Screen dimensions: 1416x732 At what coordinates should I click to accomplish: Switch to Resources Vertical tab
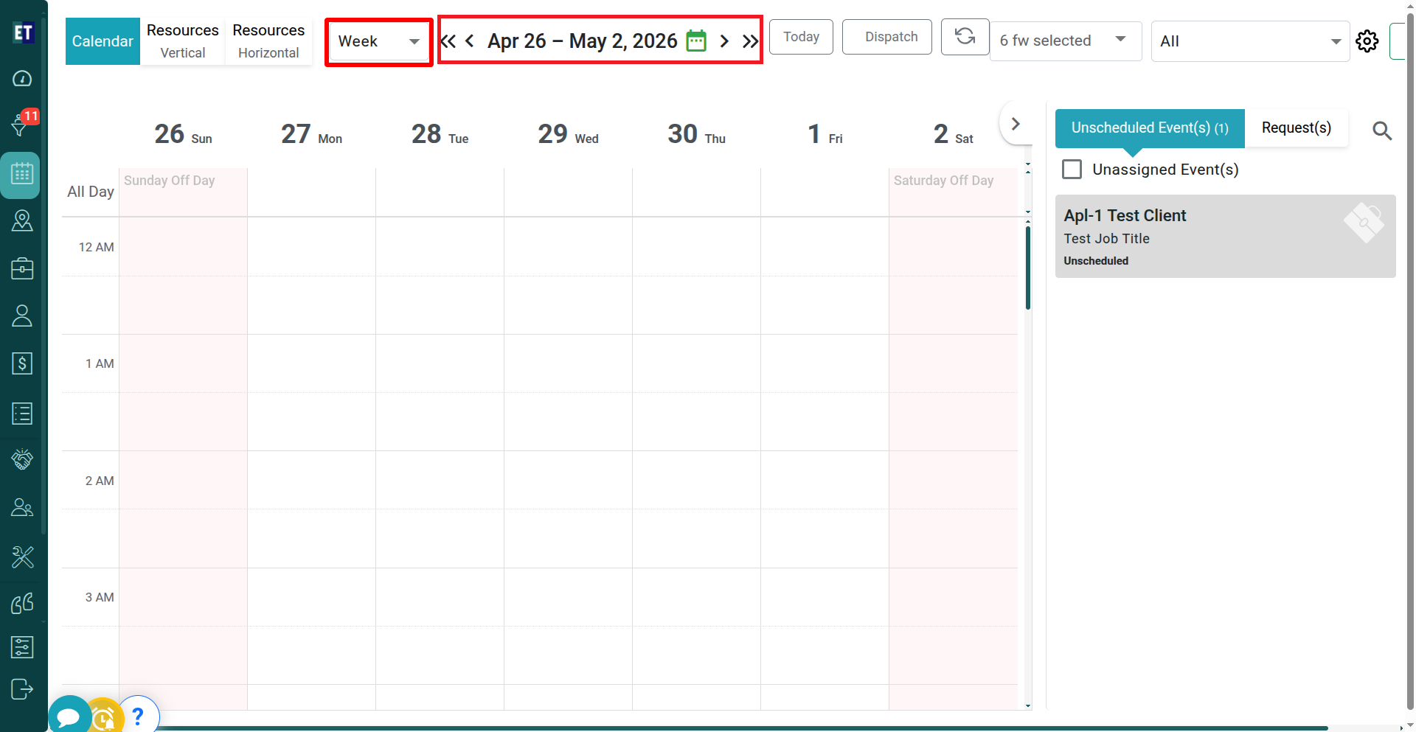point(182,41)
